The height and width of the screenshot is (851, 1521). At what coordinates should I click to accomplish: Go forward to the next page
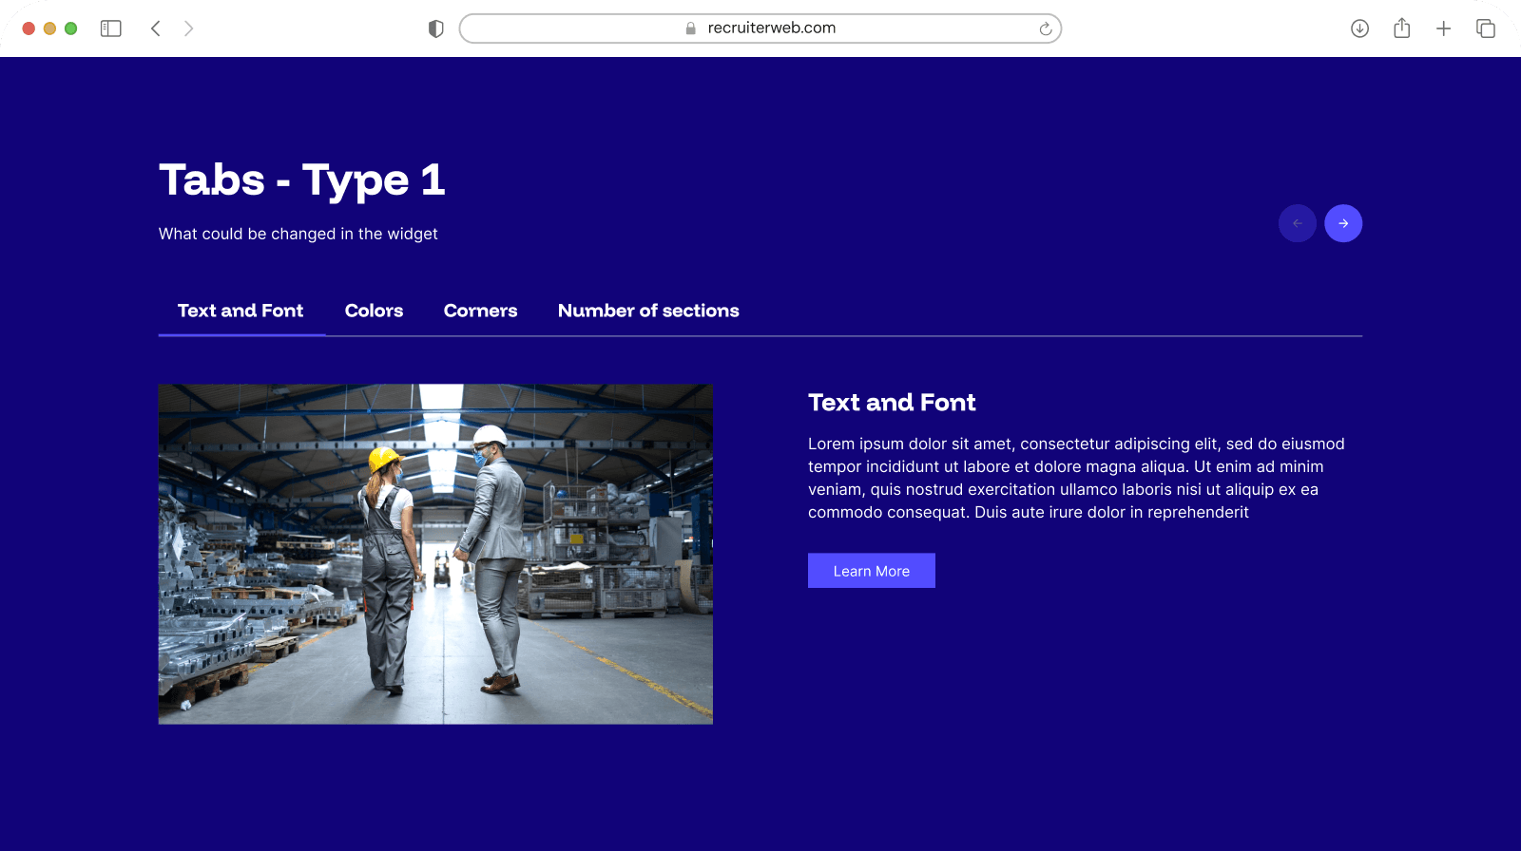189,28
